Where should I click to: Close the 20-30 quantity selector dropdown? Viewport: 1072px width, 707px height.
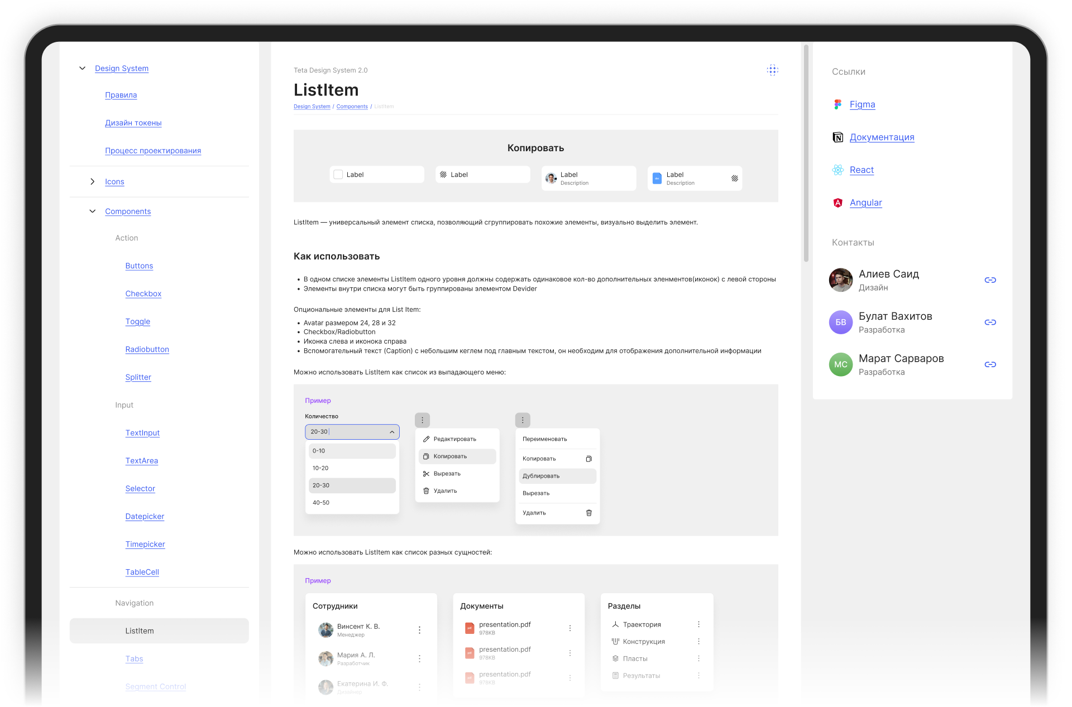(x=392, y=431)
